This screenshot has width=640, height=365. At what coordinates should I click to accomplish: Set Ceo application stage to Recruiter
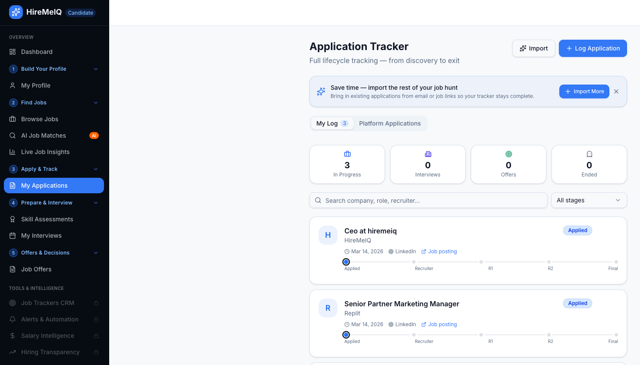(x=414, y=262)
